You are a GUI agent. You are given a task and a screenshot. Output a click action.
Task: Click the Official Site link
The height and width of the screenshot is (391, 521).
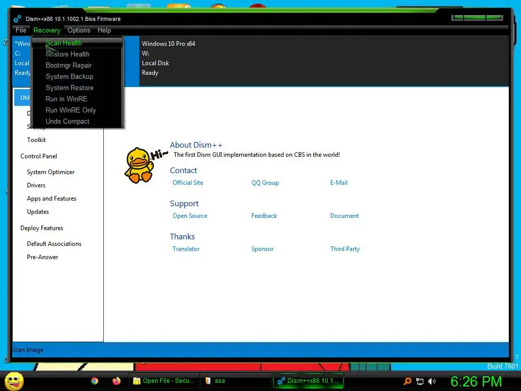click(x=188, y=183)
